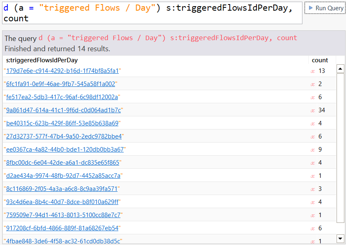Image resolution: width=346 pixels, height=245 pixels.
Task: Click the x icon in the d2ae434a row
Action: coord(313,176)
